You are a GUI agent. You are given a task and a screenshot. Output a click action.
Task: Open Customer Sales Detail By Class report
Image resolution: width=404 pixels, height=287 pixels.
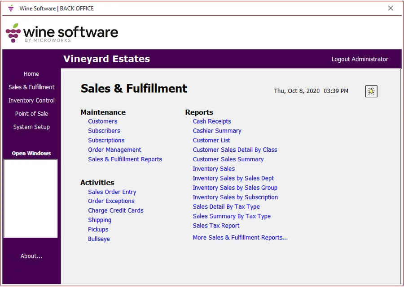(235, 150)
